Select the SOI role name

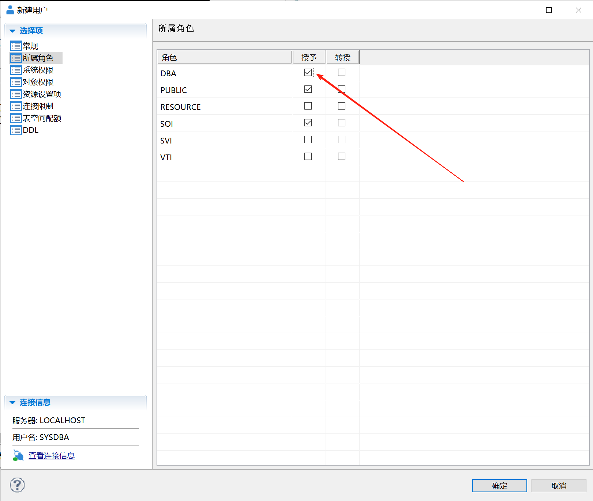coord(167,124)
